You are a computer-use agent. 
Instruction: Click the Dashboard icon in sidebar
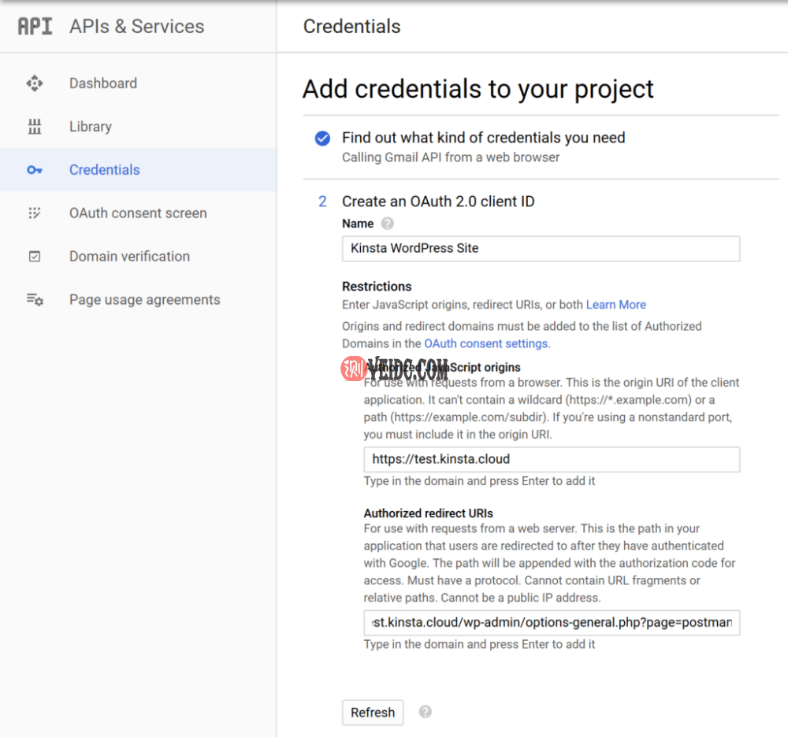35,83
